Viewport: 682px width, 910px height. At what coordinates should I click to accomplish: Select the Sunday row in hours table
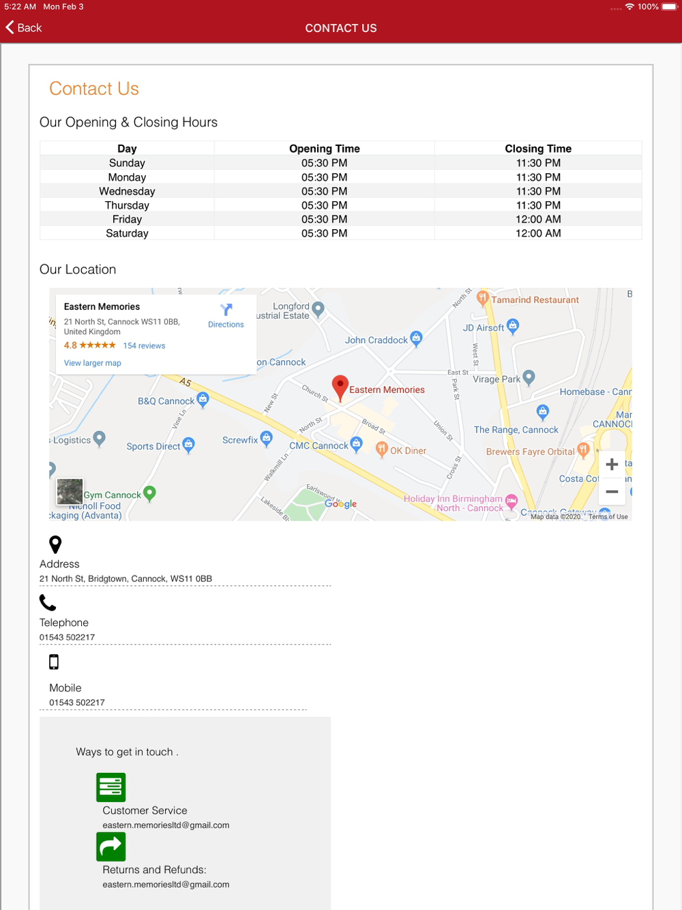(x=341, y=163)
